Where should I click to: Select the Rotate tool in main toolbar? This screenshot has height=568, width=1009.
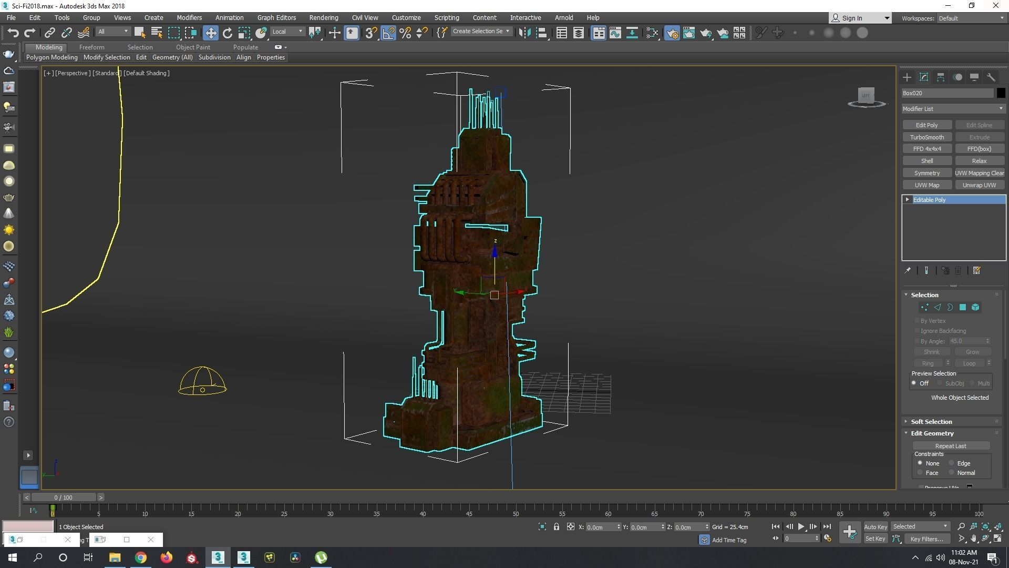pyautogui.click(x=227, y=33)
